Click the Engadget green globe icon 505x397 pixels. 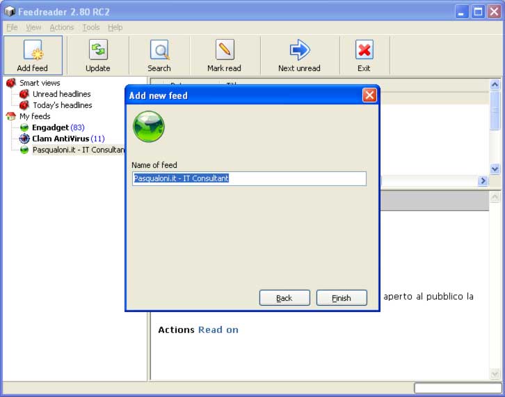[x=24, y=127]
